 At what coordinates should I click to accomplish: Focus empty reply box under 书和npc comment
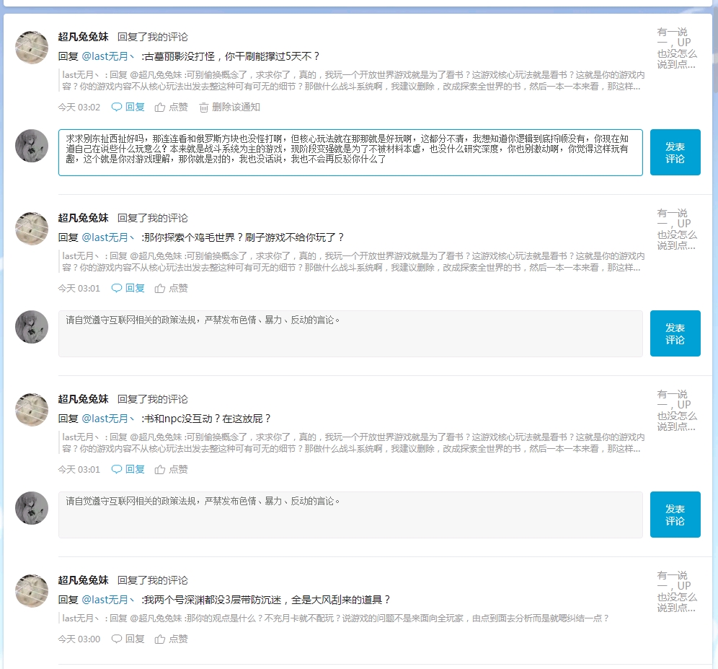pyautogui.click(x=350, y=515)
